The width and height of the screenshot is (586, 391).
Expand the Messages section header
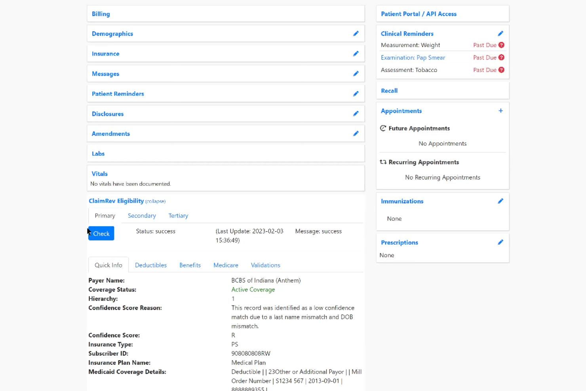106,74
